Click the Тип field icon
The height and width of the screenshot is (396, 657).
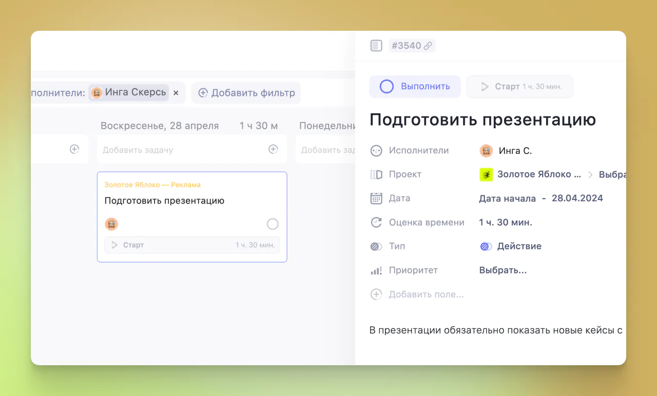(x=377, y=246)
